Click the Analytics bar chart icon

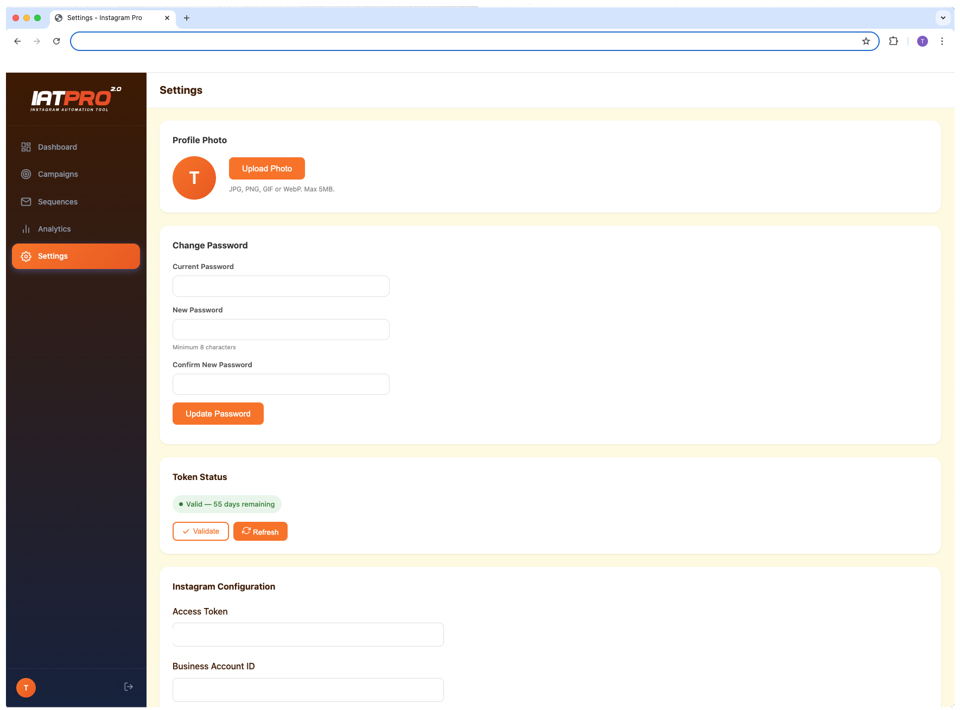[26, 229]
